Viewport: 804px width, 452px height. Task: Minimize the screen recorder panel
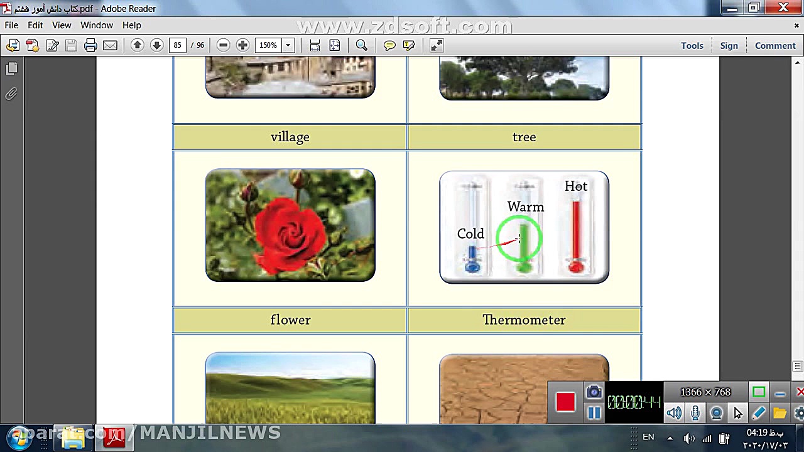point(780,393)
